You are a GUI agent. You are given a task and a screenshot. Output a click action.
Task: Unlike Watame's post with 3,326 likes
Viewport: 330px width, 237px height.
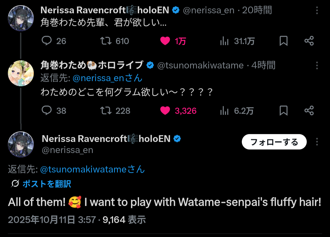point(165,111)
